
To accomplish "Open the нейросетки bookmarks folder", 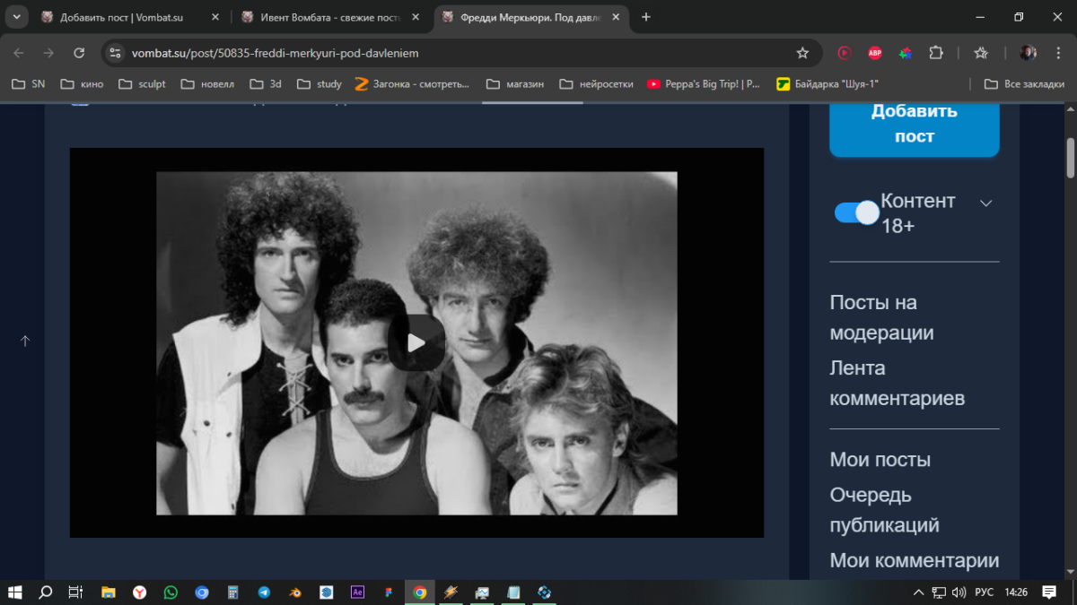I will tap(596, 83).
